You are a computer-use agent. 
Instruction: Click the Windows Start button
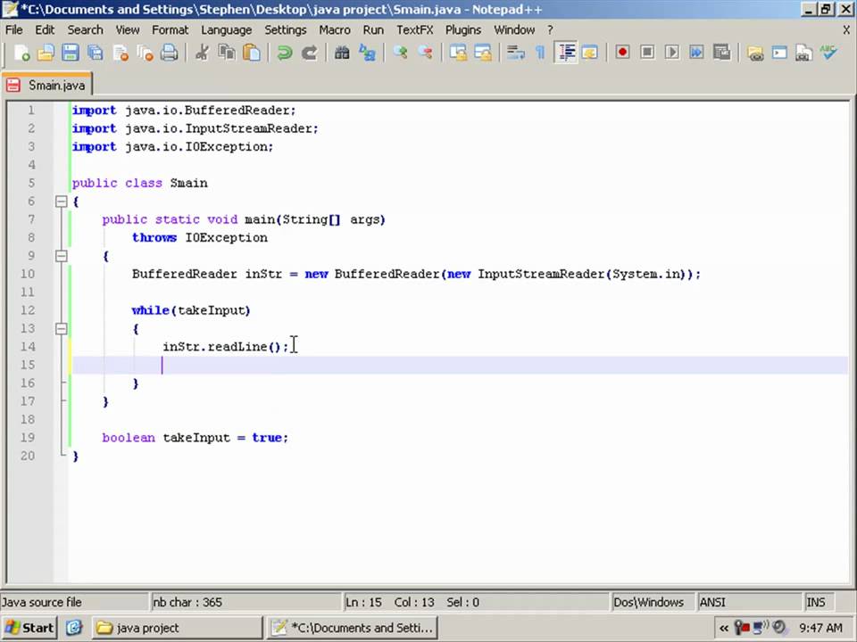coord(29,628)
